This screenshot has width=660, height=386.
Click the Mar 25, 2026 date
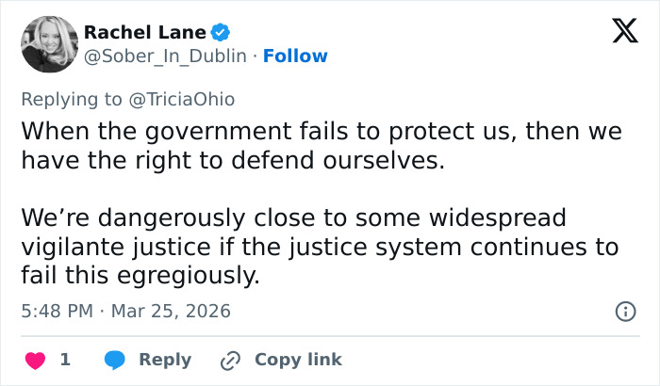pos(173,311)
